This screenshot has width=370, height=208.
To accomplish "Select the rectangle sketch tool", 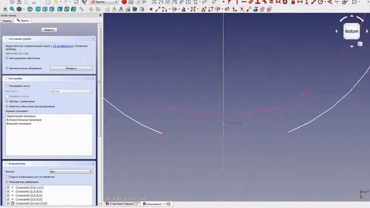I will (210, 9).
